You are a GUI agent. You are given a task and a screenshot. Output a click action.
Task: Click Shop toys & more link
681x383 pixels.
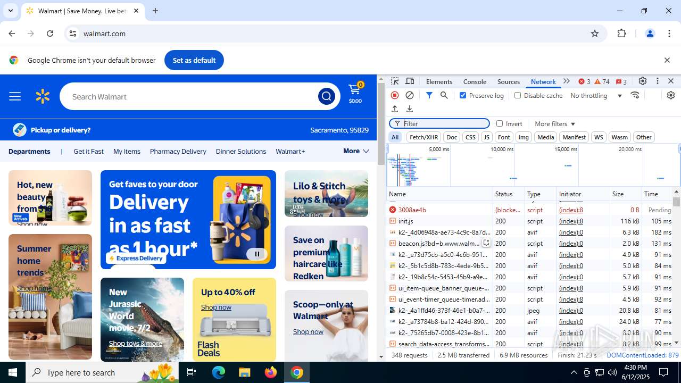[x=135, y=343]
